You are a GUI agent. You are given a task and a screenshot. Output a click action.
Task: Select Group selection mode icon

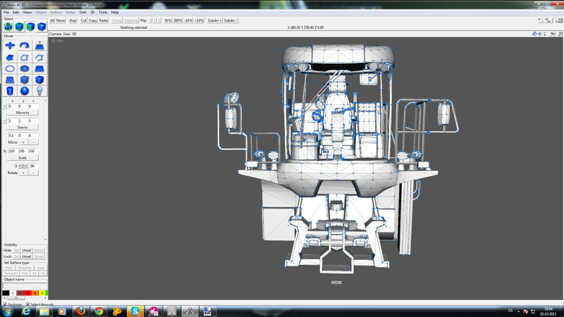coord(8,27)
